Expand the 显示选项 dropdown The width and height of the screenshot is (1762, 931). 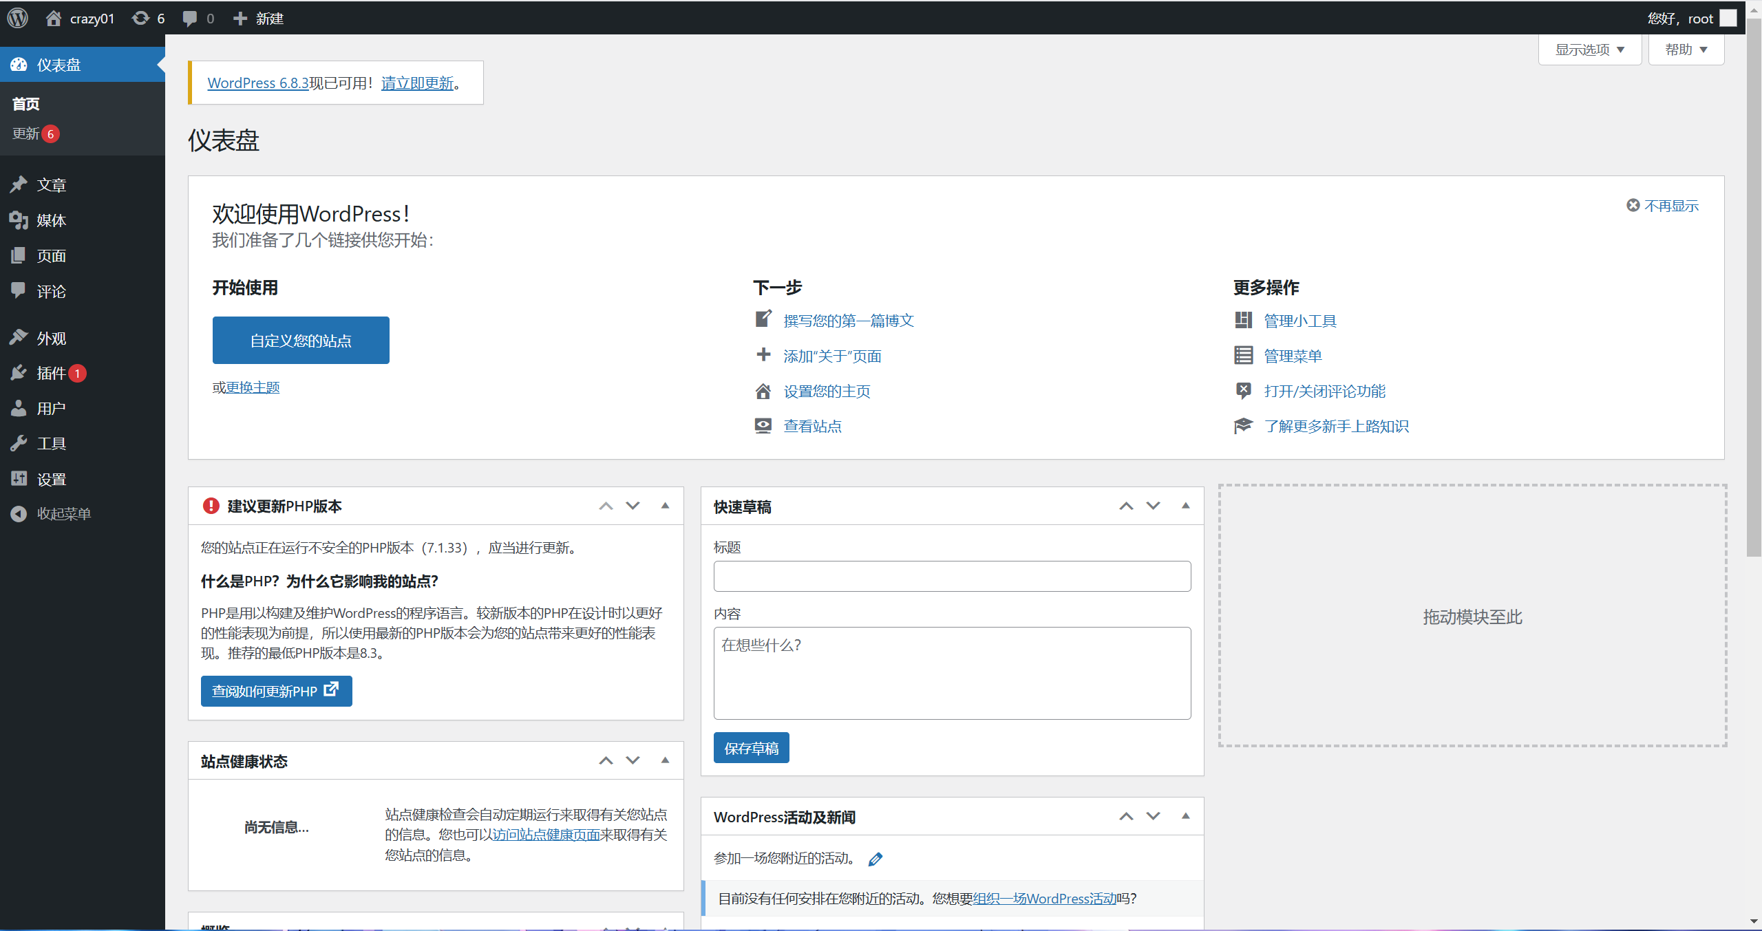pyautogui.click(x=1589, y=50)
